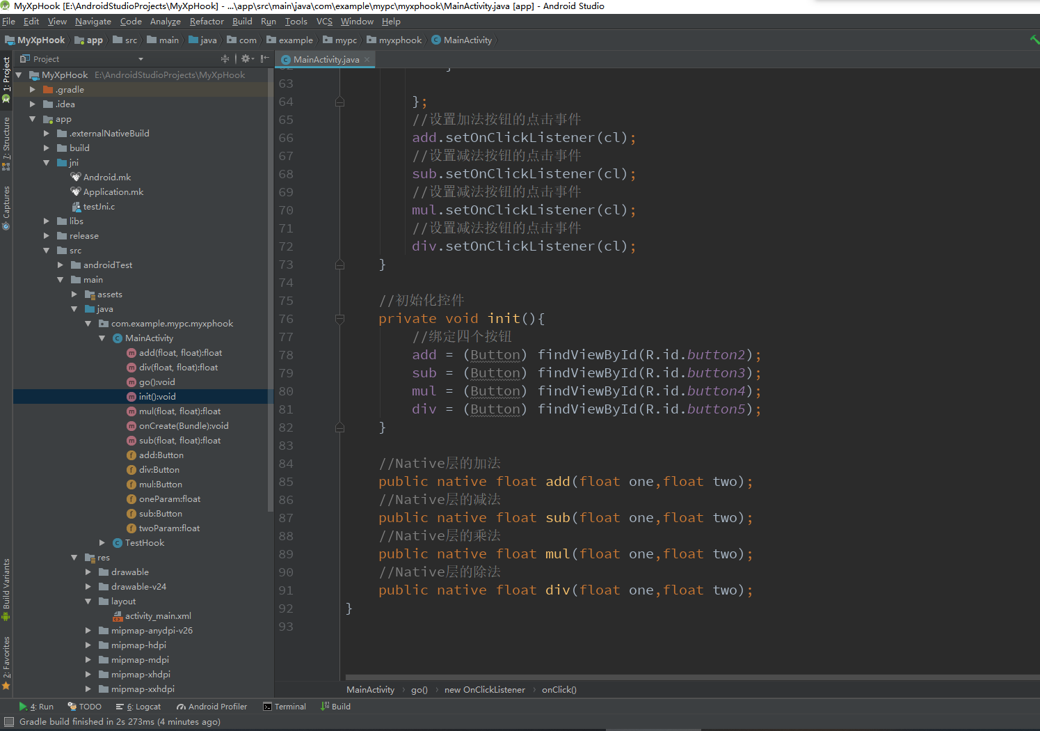Open the Captures side tab
The image size is (1040, 731).
(6, 207)
